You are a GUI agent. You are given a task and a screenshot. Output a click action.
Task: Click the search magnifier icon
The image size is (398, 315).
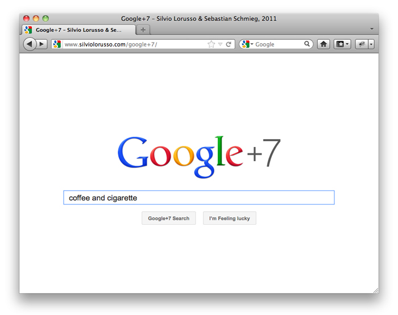pyautogui.click(x=307, y=44)
